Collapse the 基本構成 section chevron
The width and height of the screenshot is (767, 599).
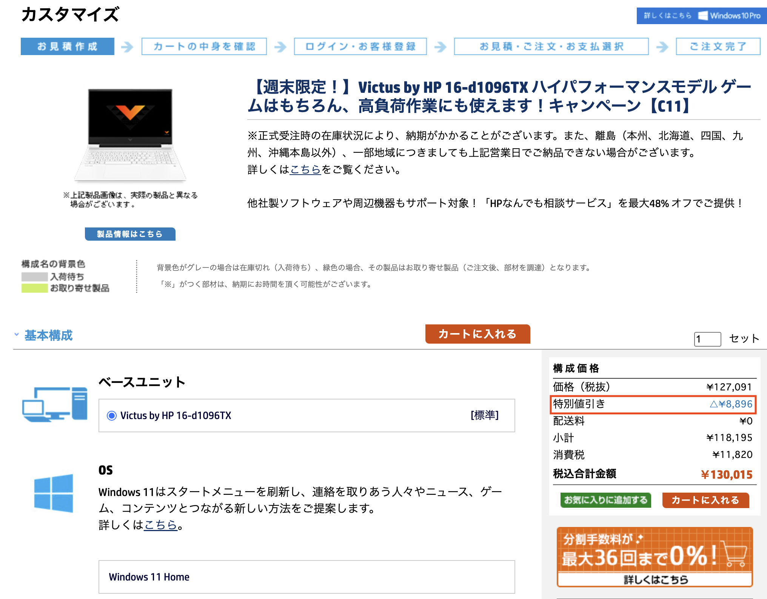17,335
